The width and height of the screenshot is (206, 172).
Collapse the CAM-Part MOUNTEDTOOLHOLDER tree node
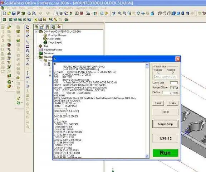36,32
